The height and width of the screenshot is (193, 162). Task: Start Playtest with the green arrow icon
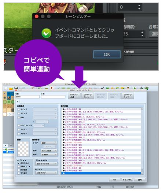(x=135, y=88)
